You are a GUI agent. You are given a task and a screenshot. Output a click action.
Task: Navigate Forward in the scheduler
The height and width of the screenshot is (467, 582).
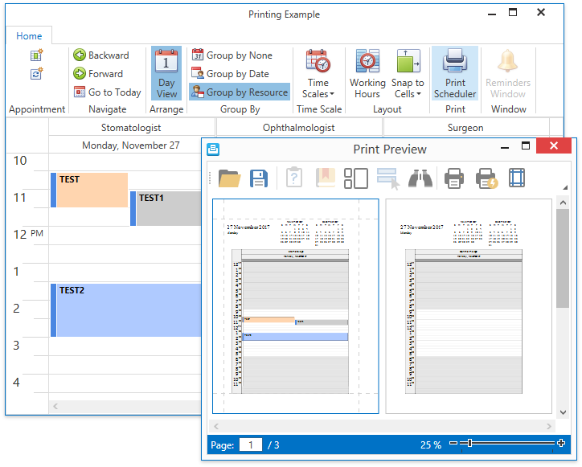pyautogui.click(x=98, y=73)
